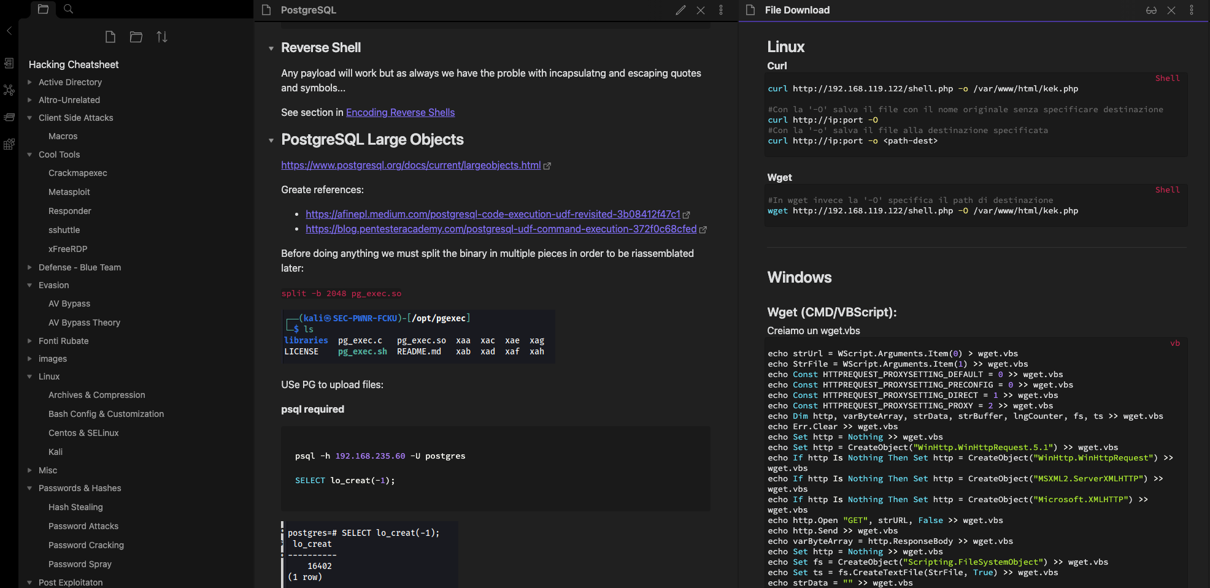
Task: Click the PostgreSQL pane title
Action: 309,10
